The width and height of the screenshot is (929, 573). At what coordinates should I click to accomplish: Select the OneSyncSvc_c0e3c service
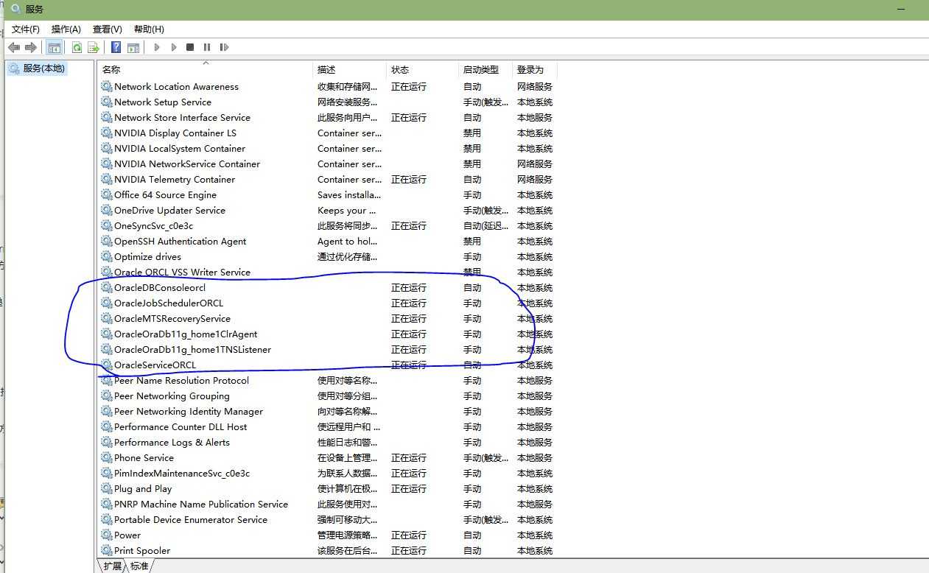(x=328, y=225)
